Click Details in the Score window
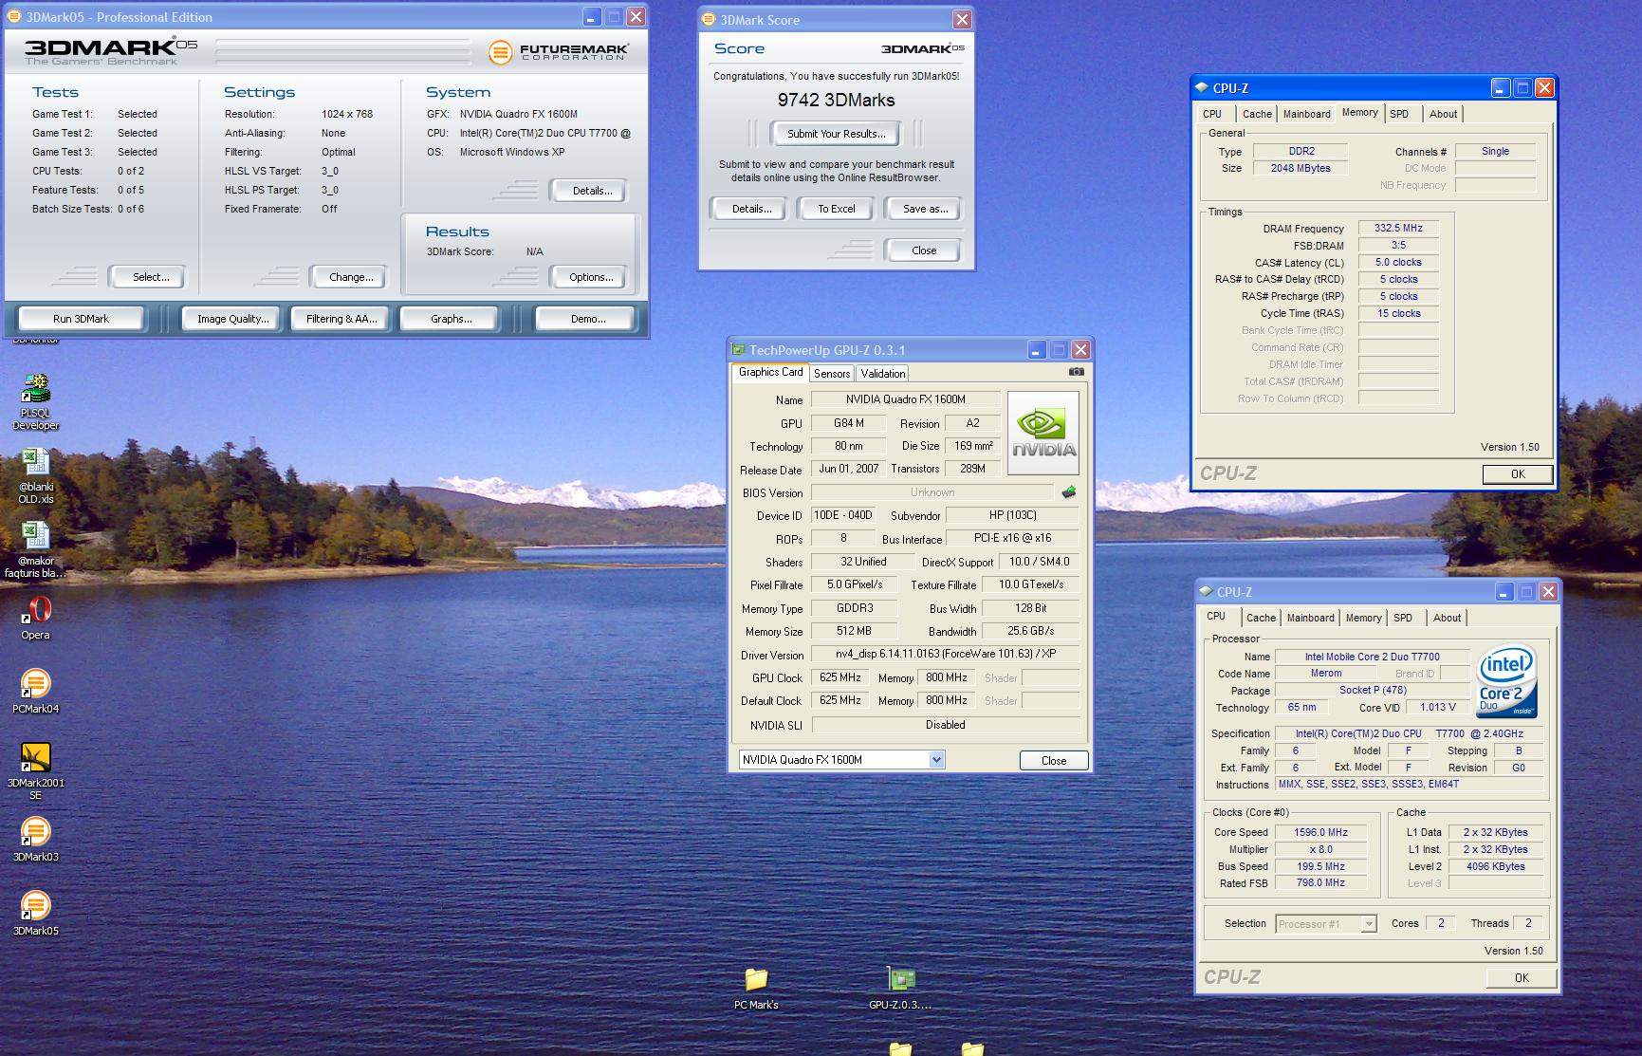Screen dimensions: 1642x1056 (x=751, y=209)
